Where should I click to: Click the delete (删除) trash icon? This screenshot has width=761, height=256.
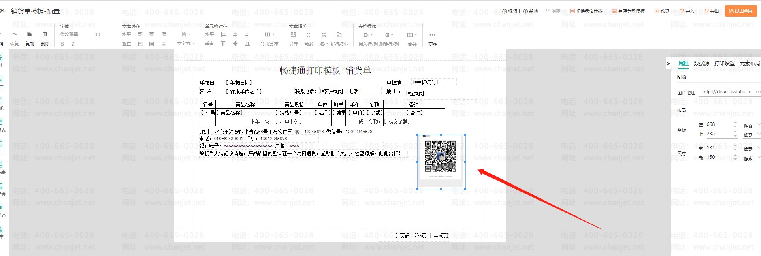[45, 34]
